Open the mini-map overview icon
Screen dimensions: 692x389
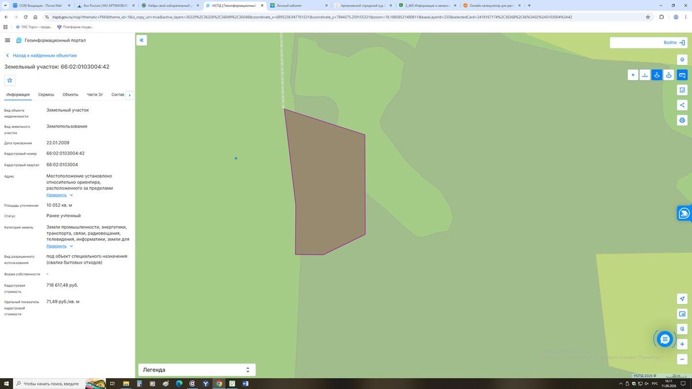tap(682, 314)
